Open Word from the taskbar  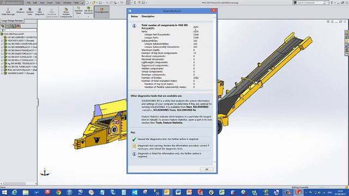pos(178,192)
